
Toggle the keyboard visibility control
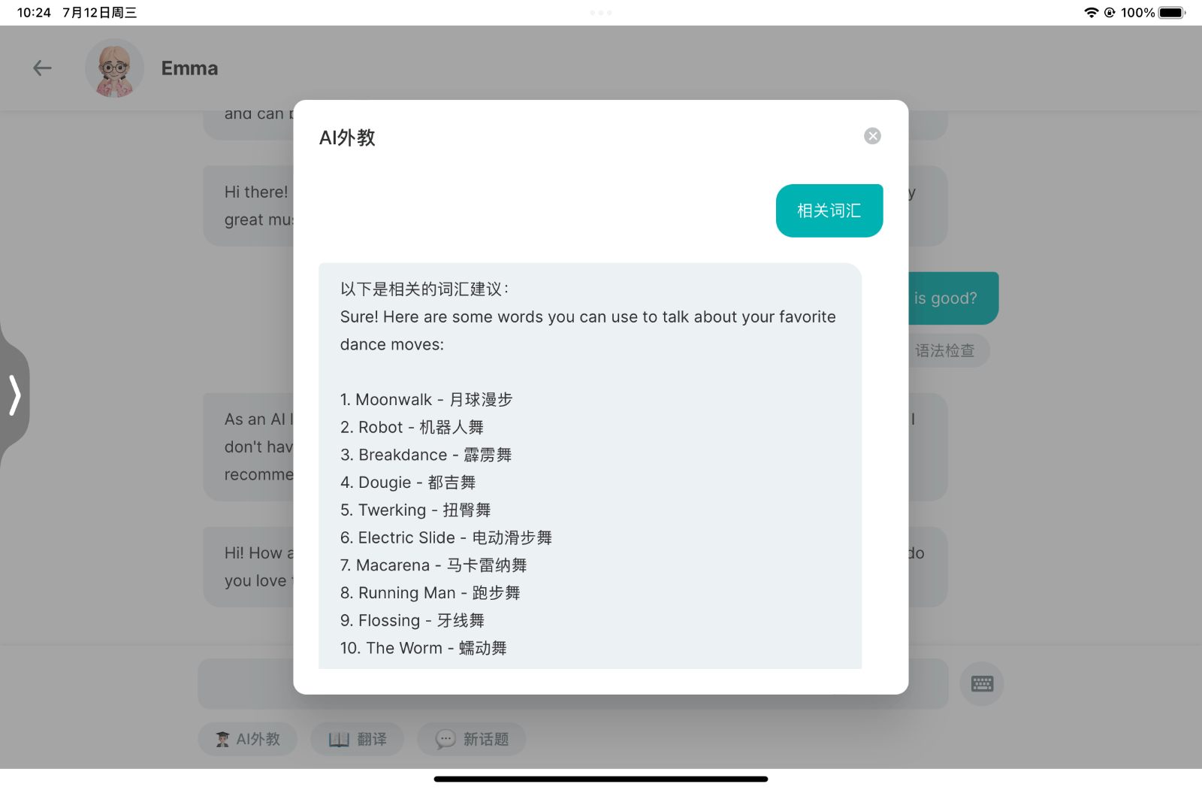point(982,683)
